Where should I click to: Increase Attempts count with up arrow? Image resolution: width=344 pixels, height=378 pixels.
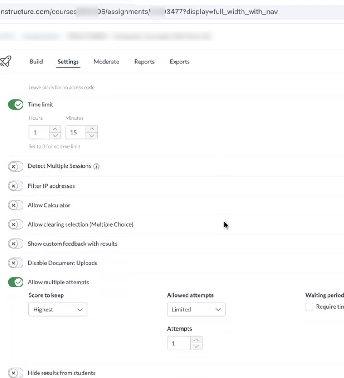click(196, 340)
